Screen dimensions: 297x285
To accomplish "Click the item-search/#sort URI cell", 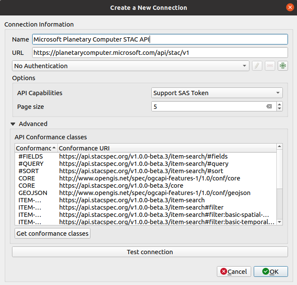I will [x=141, y=171].
